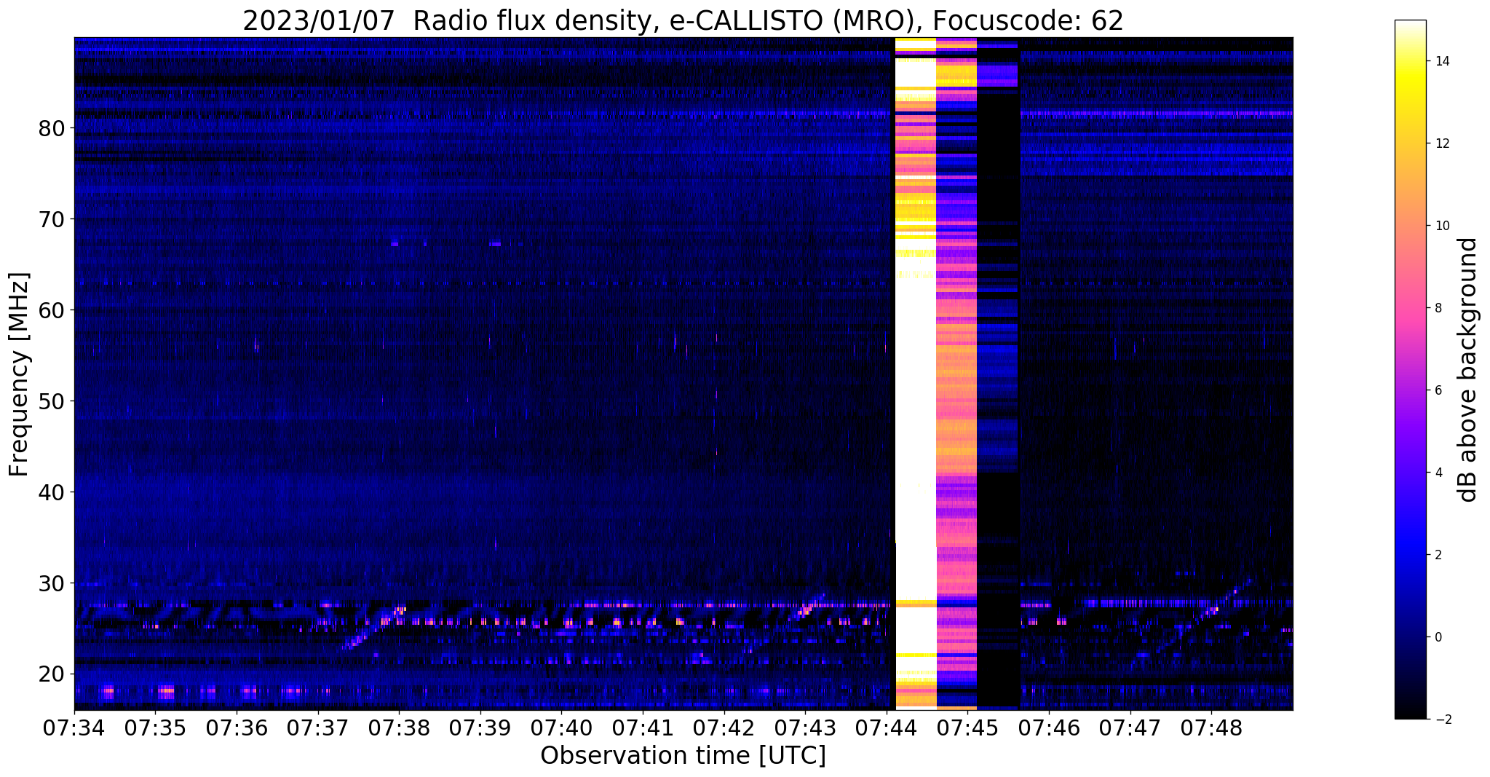Screen dimensions: 1490x777
Task: Click the 07:44 time tick label
Action: (886, 727)
